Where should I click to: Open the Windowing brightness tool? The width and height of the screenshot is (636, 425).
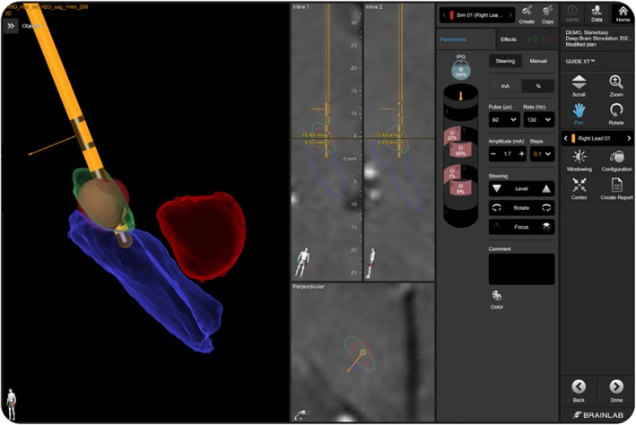[579, 160]
